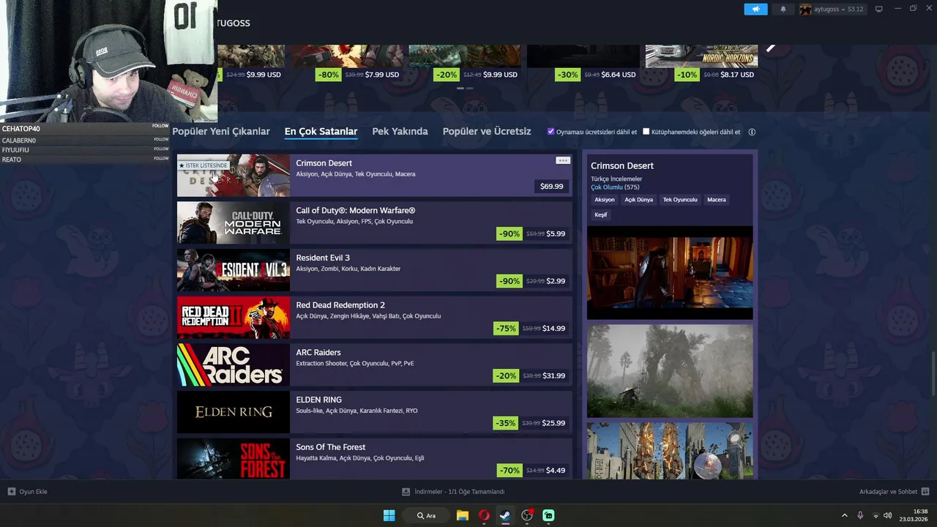937x527 pixels.
Task: Click the $6.64 USD featured deal price
Action: tap(619, 75)
